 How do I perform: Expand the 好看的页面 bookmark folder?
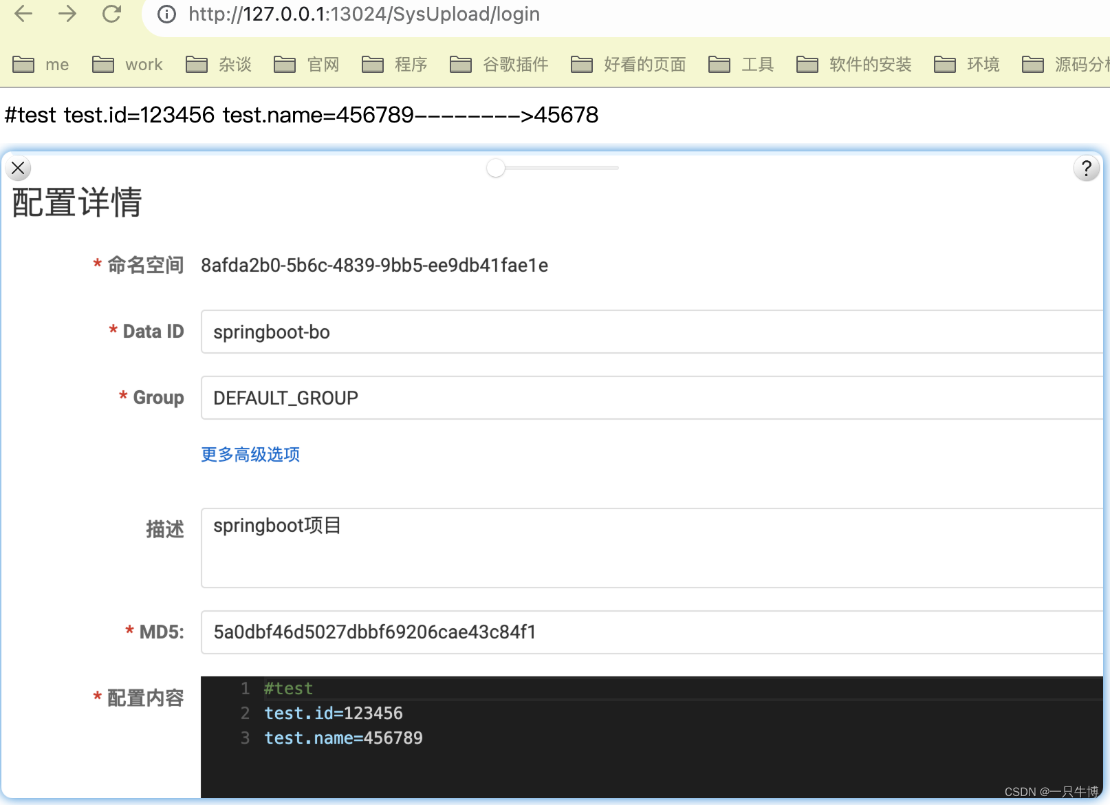pyautogui.click(x=629, y=65)
